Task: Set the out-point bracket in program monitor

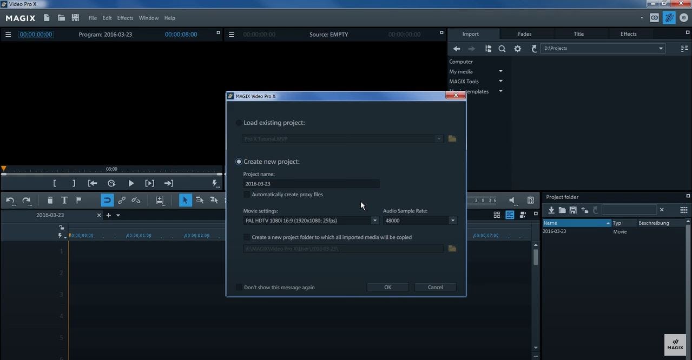Action: coord(74,183)
